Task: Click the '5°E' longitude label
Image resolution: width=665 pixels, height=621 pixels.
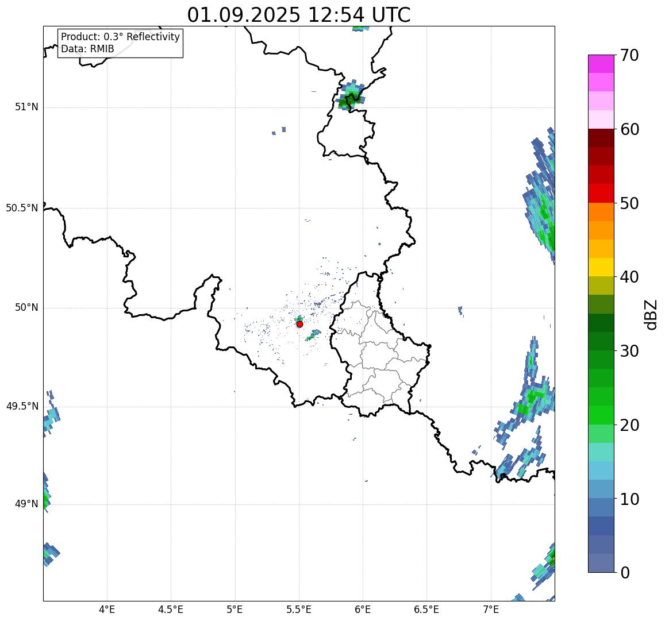Action: [235, 610]
